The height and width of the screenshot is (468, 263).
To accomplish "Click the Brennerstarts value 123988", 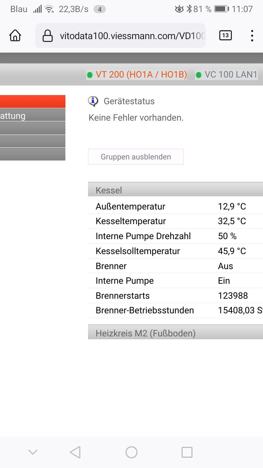I will point(233,296).
